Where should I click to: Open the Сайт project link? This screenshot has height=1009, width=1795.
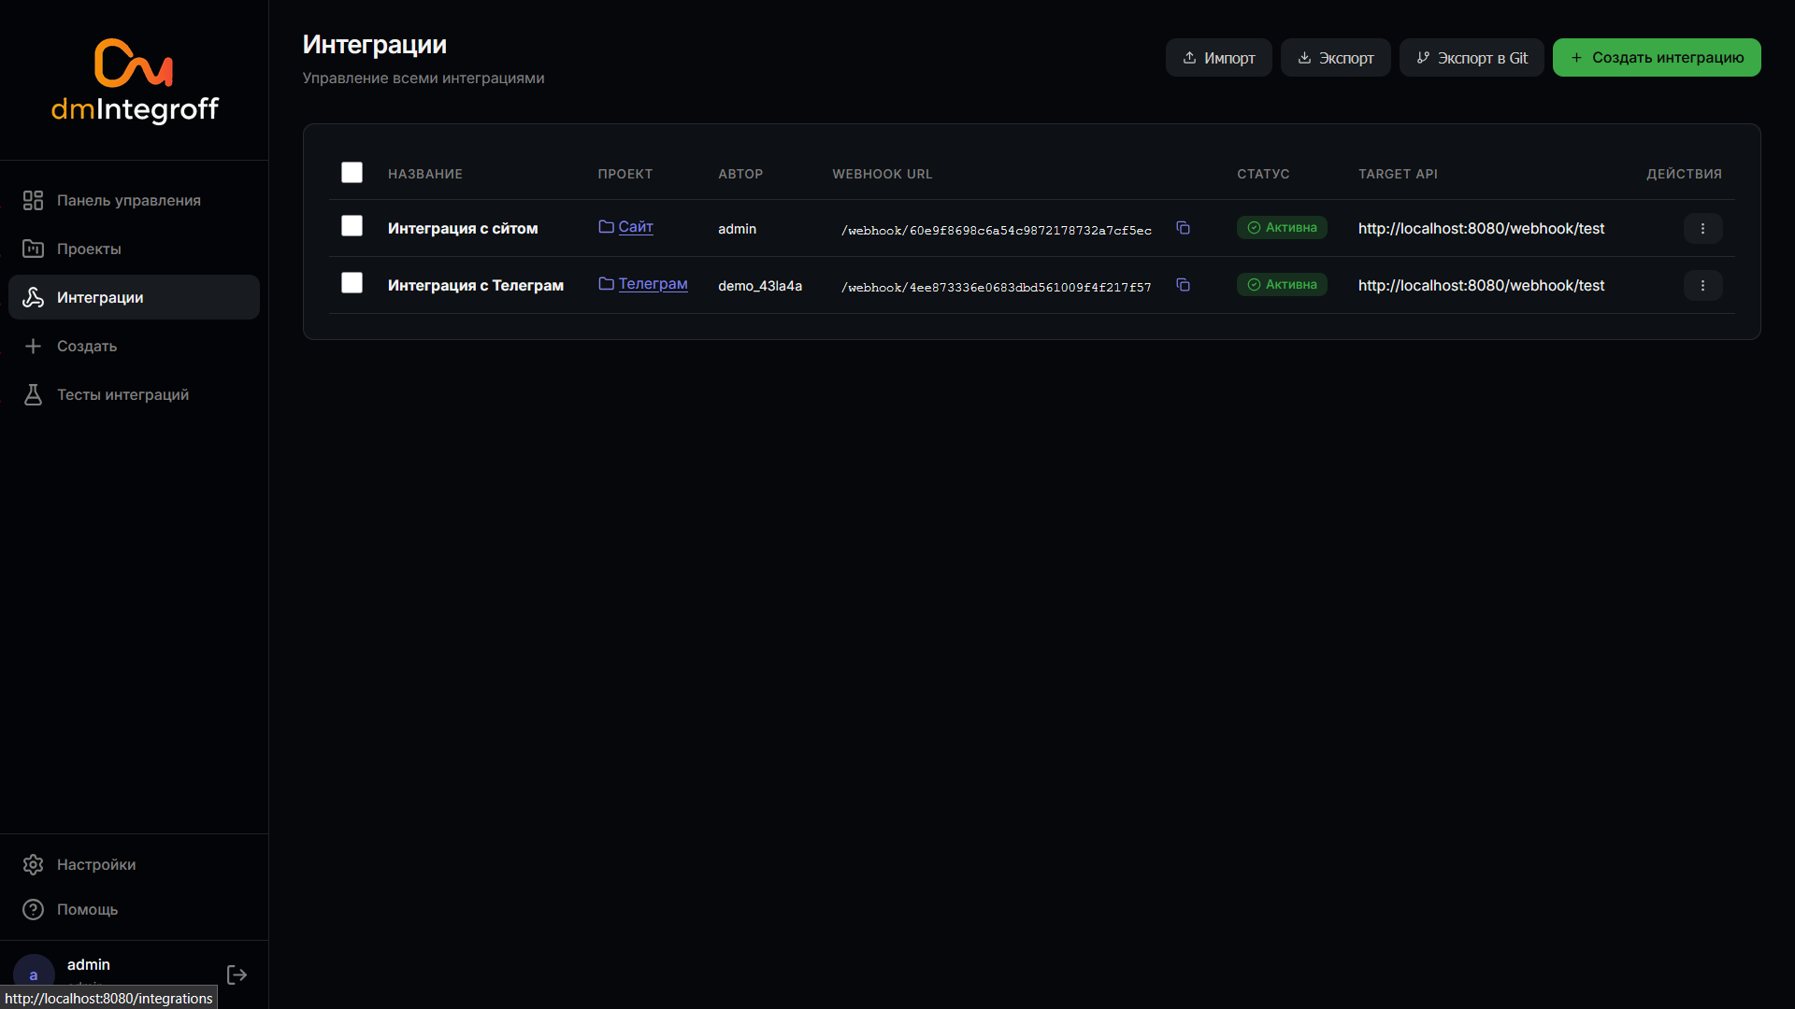tap(635, 226)
